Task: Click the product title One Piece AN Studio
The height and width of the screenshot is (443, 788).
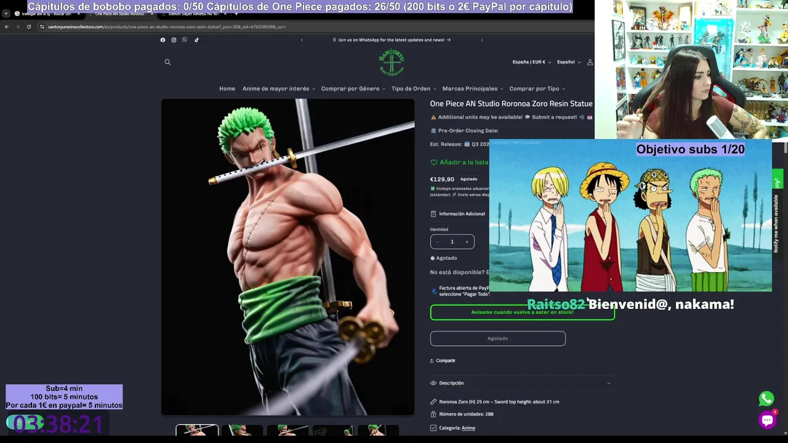Action: click(511, 104)
